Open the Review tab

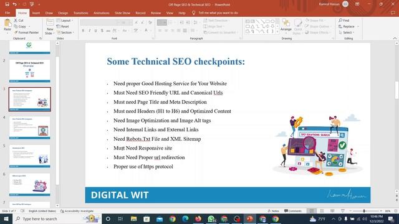click(156, 12)
